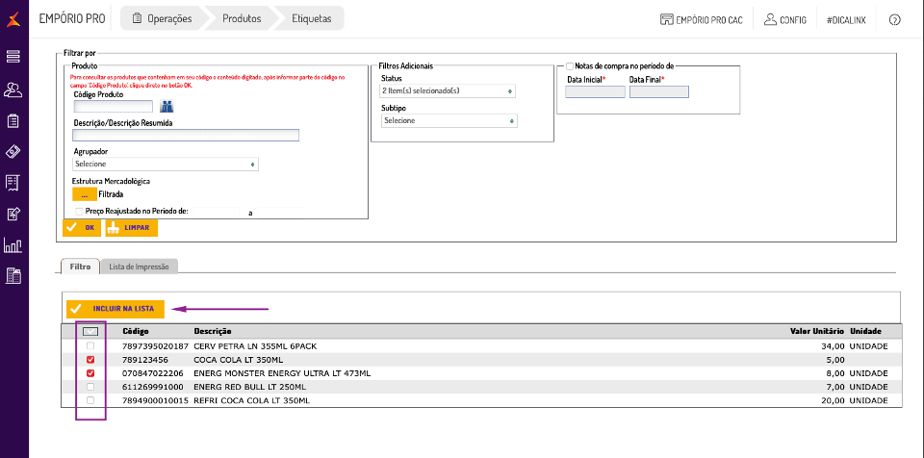Image resolution: width=924 pixels, height=458 pixels.
Task: Click the Data Inicial date field
Action: (x=595, y=92)
